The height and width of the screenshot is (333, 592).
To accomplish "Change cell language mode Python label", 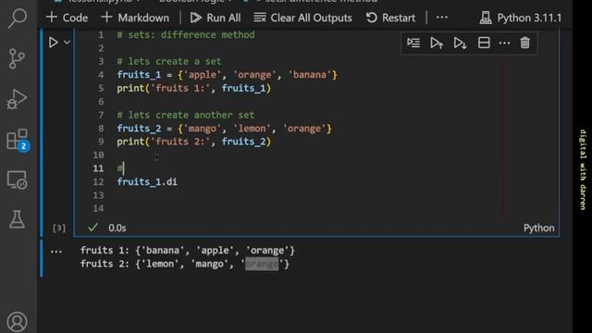I will point(538,228).
